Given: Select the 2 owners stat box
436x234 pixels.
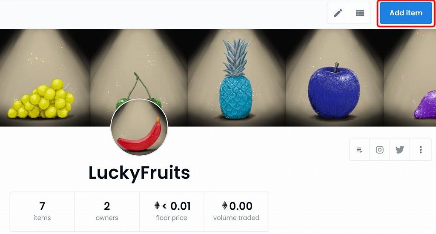Looking at the screenshot, I should tap(107, 211).
